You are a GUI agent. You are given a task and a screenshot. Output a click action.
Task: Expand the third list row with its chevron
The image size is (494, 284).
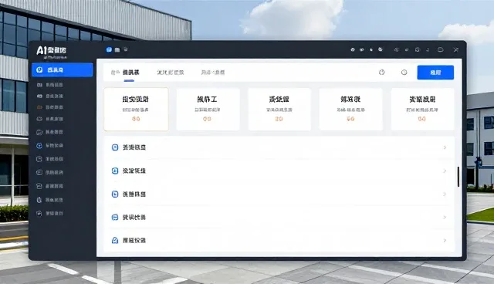point(445,194)
